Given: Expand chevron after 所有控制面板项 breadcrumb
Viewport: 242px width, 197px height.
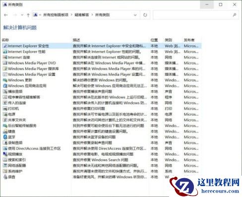Looking at the screenshot, I should [x=71, y=15].
